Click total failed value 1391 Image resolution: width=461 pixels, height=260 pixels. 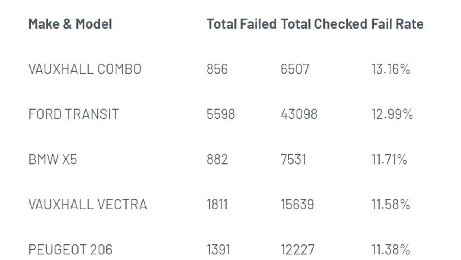tap(218, 250)
